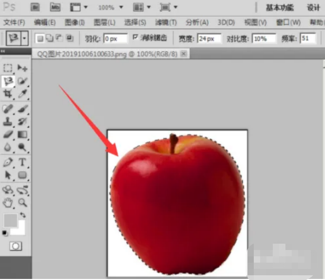Open the 视图(V) menu
The width and height of the screenshot is (325, 280).
[x=255, y=22]
